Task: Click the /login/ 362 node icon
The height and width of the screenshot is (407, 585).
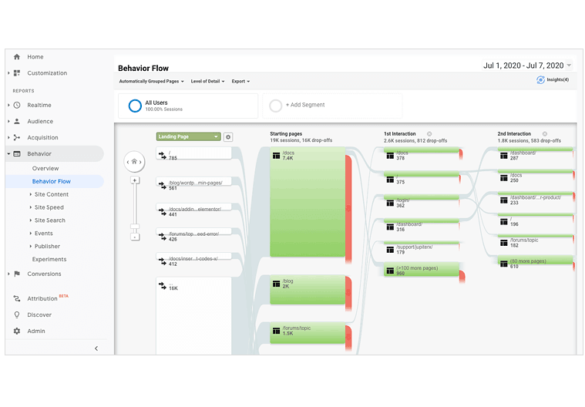Action: (390, 203)
